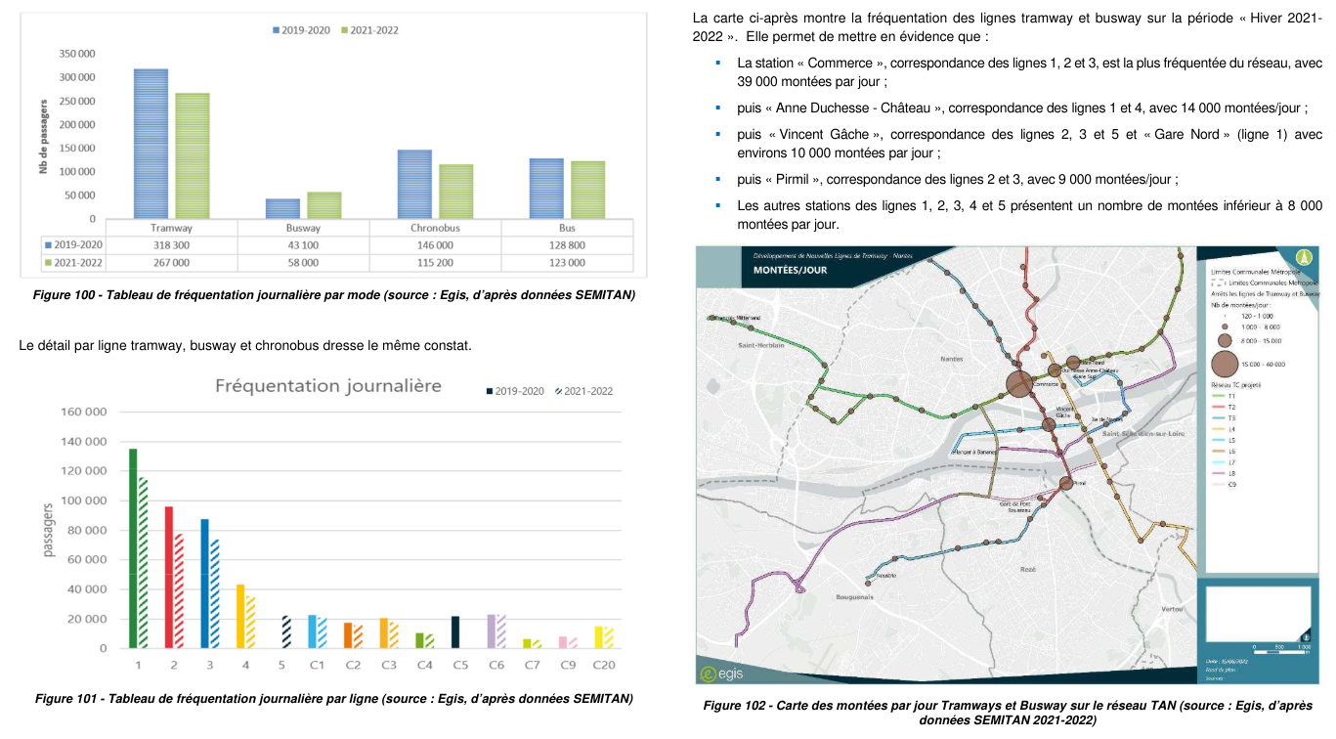Click the 15 000 - 40 000 legend circle

1224,364
